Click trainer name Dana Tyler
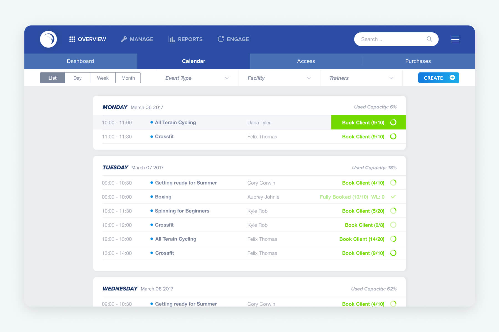This screenshot has height=332, width=499. click(x=259, y=123)
